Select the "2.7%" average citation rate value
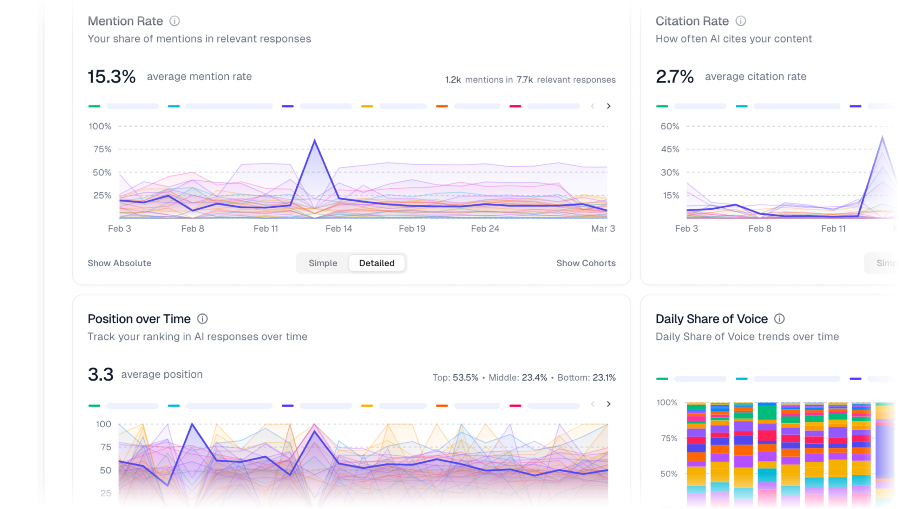 [x=675, y=76]
